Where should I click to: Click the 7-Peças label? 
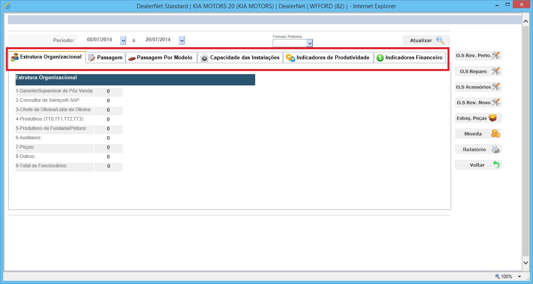click(x=25, y=147)
